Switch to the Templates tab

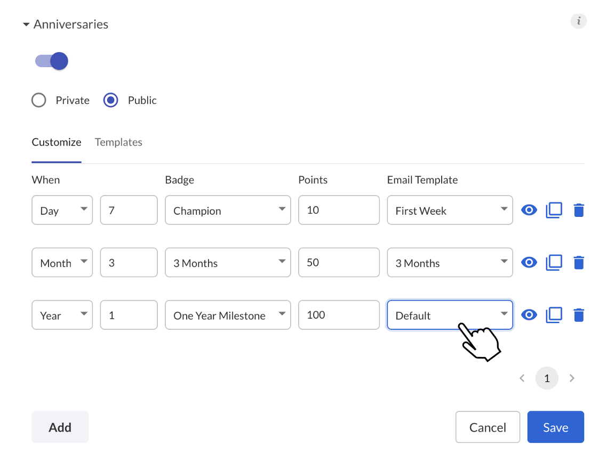118,142
